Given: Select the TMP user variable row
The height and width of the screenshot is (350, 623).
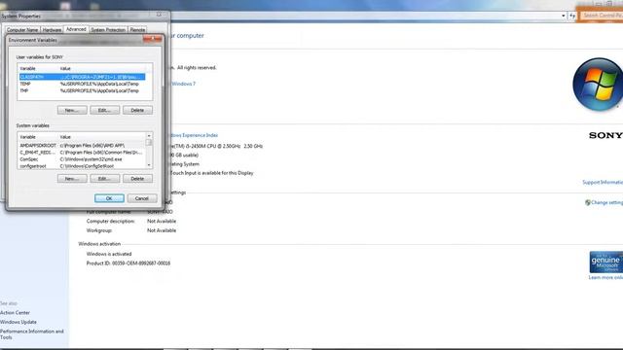Looking at the screenshot, I should coord(82,90).
